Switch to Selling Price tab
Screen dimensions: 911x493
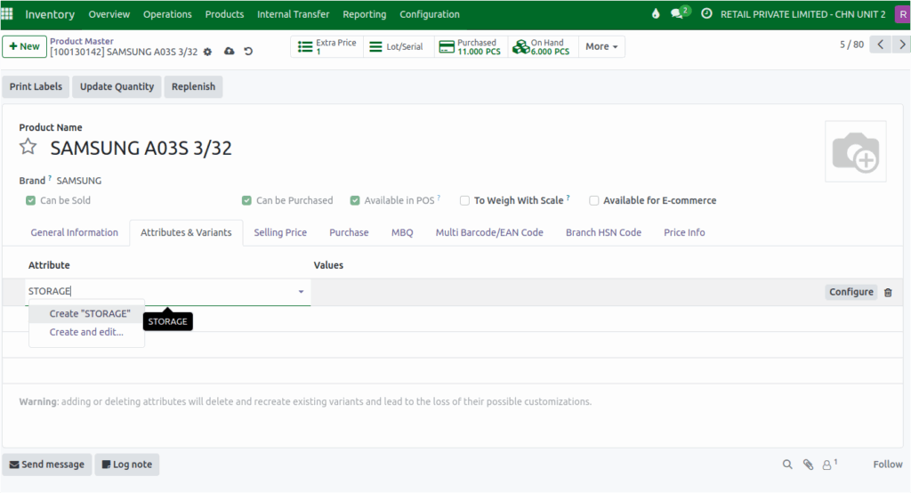point(280,232)
